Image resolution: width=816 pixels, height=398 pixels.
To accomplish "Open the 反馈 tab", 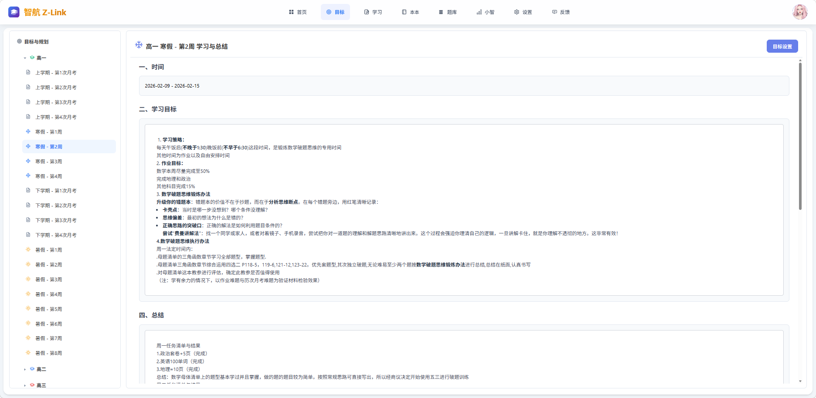I will coord(561,12).
